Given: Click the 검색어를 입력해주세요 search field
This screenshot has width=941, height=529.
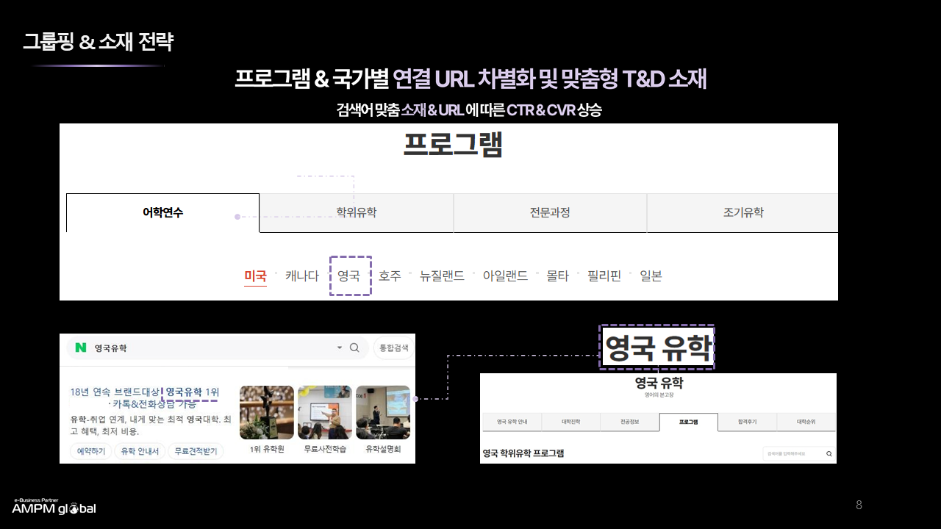Looking at the screenshot, I should [x=792, y=454].
